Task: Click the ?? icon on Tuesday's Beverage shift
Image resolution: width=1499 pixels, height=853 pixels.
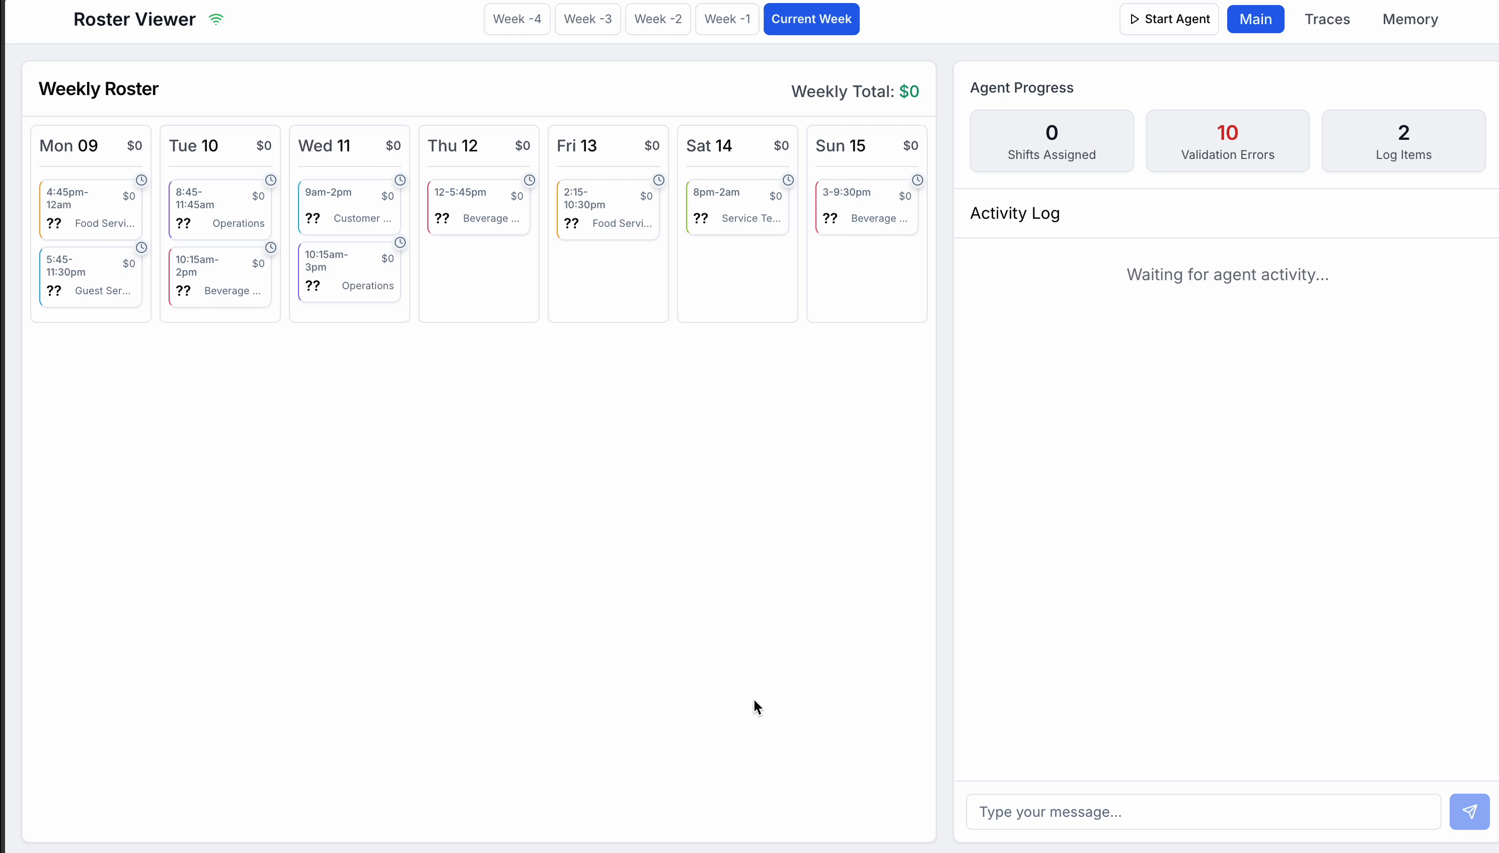Action: coord(184,290)
